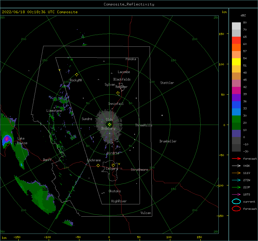Click the magenta 18TS arrow icon
This screenshot has width=258, height=241.
(x=236, y=195)
